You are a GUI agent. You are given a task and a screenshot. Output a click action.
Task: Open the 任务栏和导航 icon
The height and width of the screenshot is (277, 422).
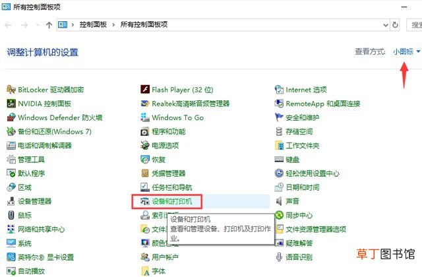(145, 187)
